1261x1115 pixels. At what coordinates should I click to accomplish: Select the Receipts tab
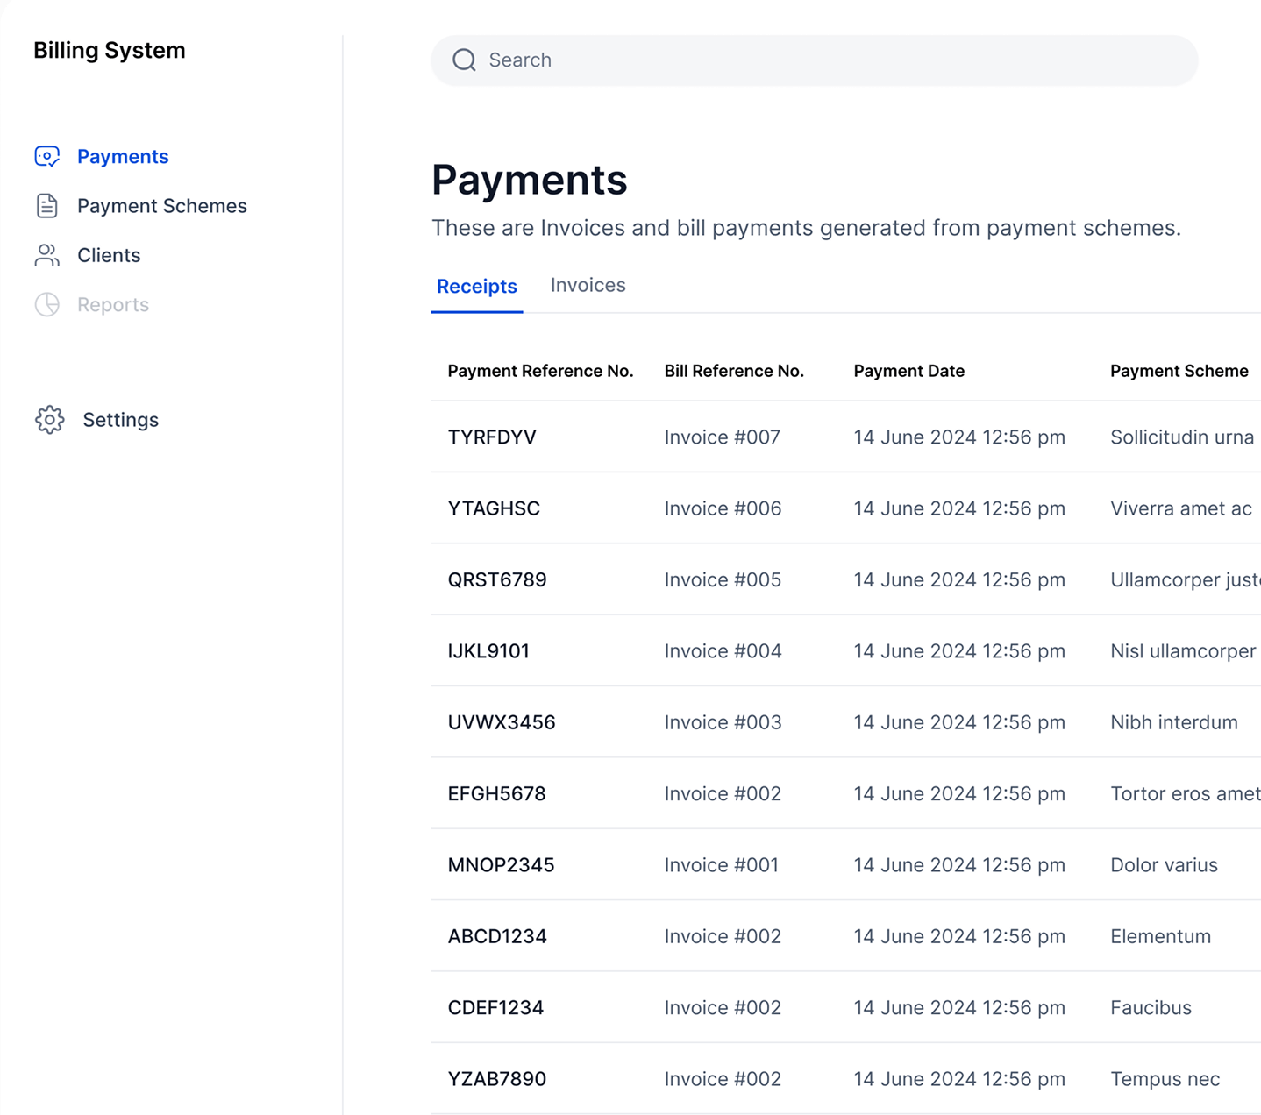(476, 287)
